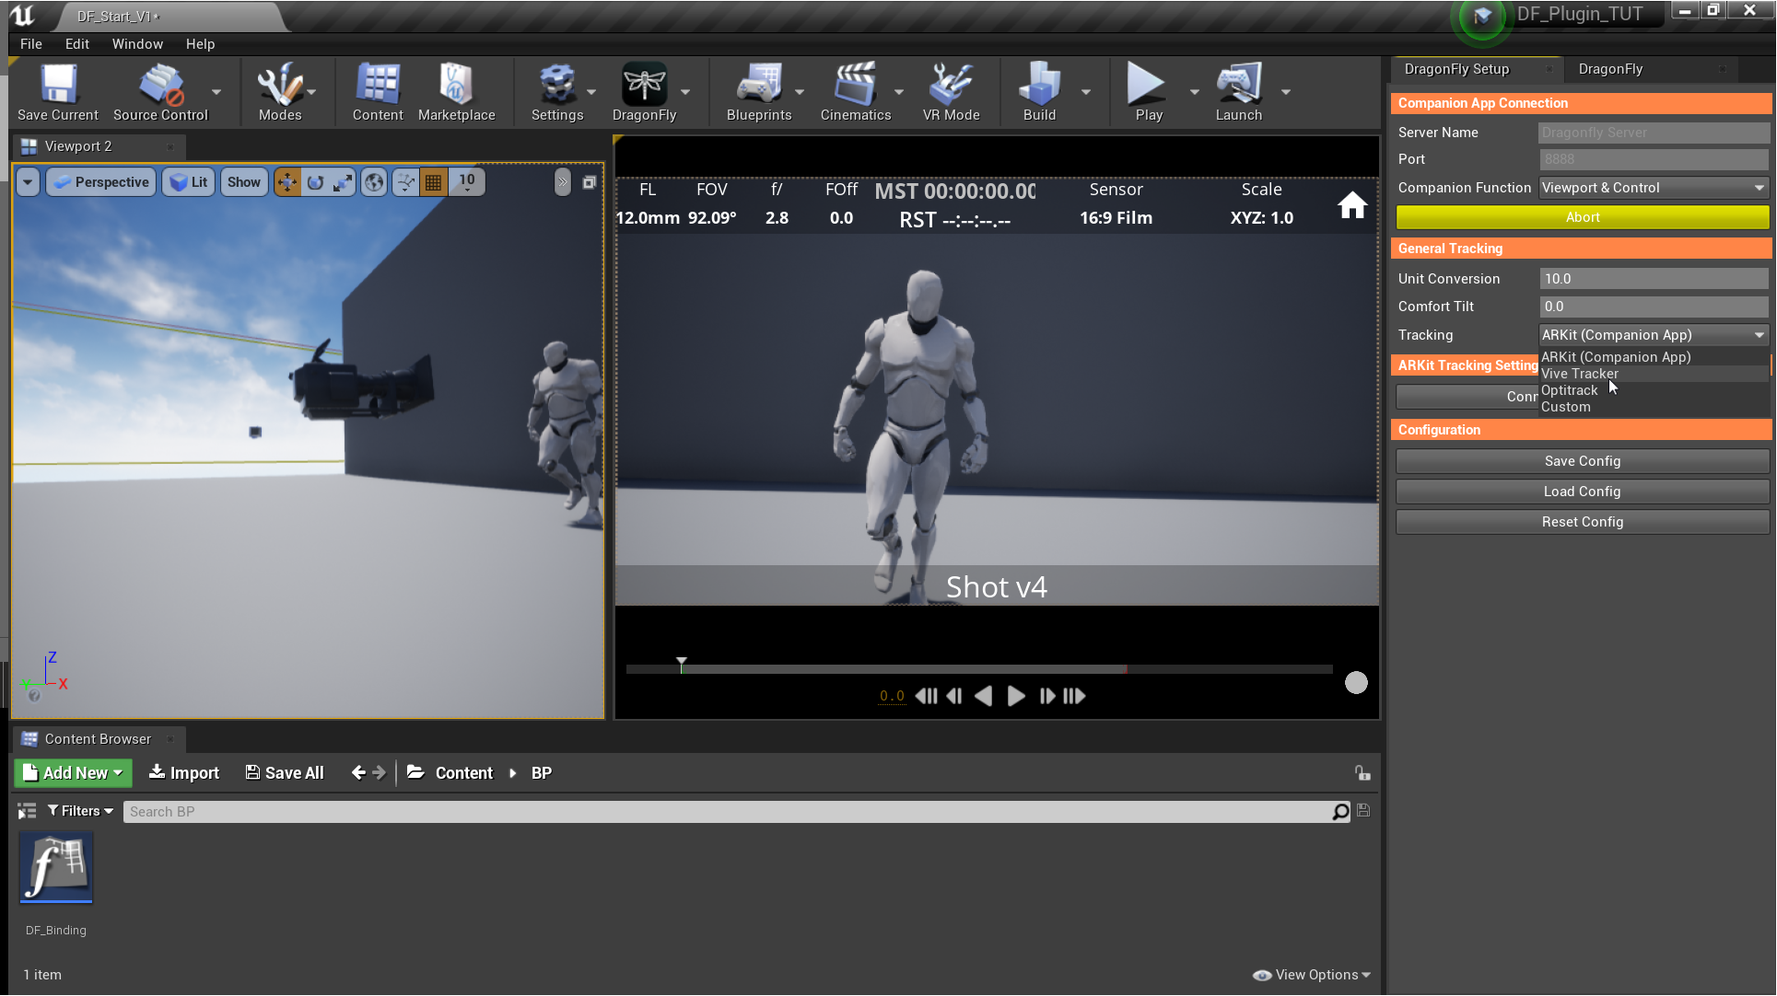Click the Add New button

click(x=74, y=773)
